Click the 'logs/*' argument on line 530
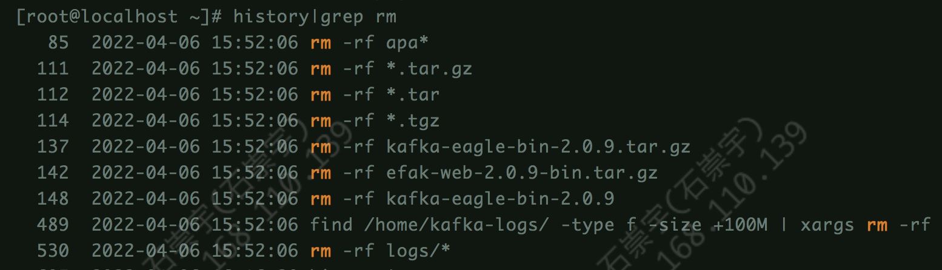Image resolution: width=942 pixels, height=270 pixels. [x=418, y=251]
